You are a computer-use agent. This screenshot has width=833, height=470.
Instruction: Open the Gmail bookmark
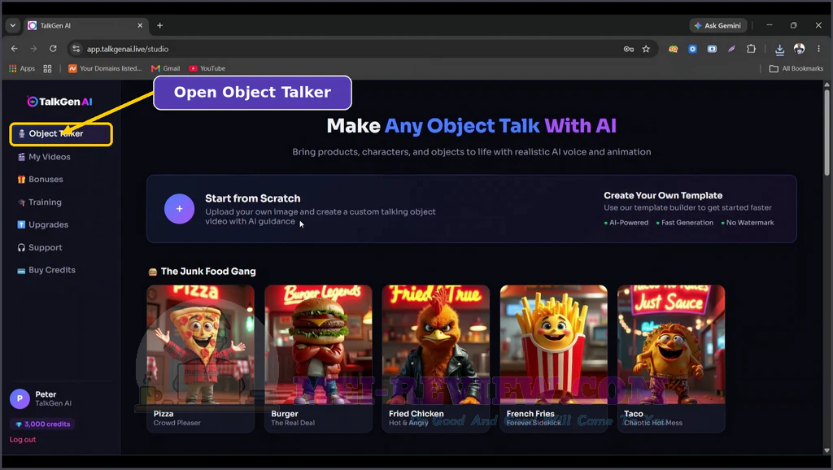166,68
